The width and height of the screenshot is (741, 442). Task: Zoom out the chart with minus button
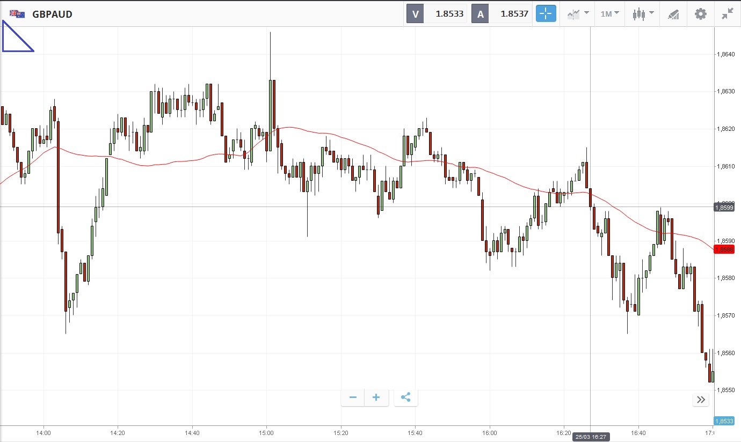[x=353, y=397]
